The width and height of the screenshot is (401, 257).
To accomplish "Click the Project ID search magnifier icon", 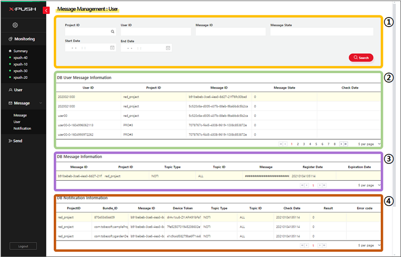I will tap(113, 31).
